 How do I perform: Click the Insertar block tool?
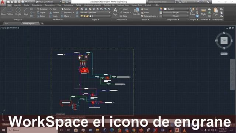pos(136,11)
